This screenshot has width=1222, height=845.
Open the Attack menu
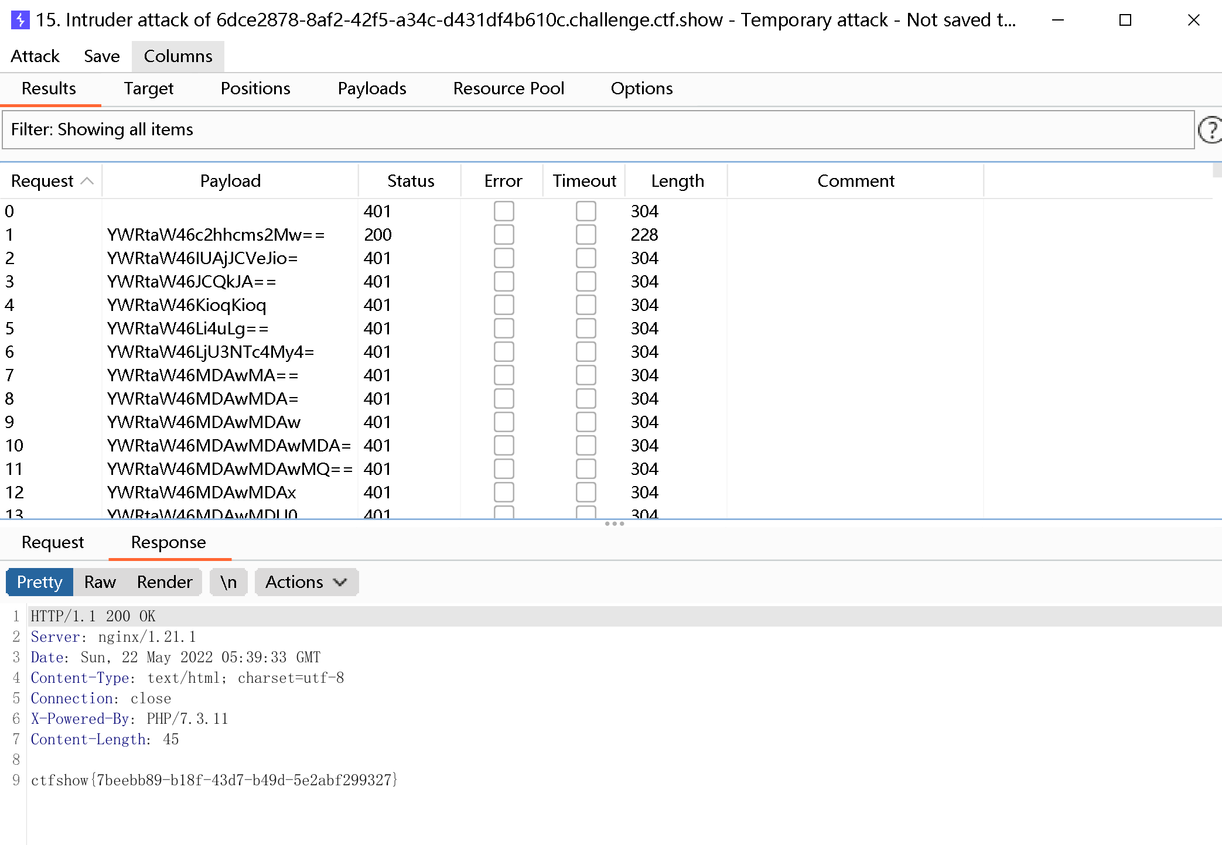[x=35, y=56]
